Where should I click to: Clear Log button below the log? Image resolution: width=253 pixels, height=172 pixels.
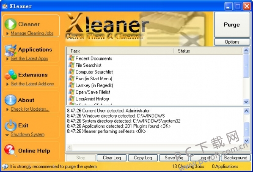(x=112, y=158)
